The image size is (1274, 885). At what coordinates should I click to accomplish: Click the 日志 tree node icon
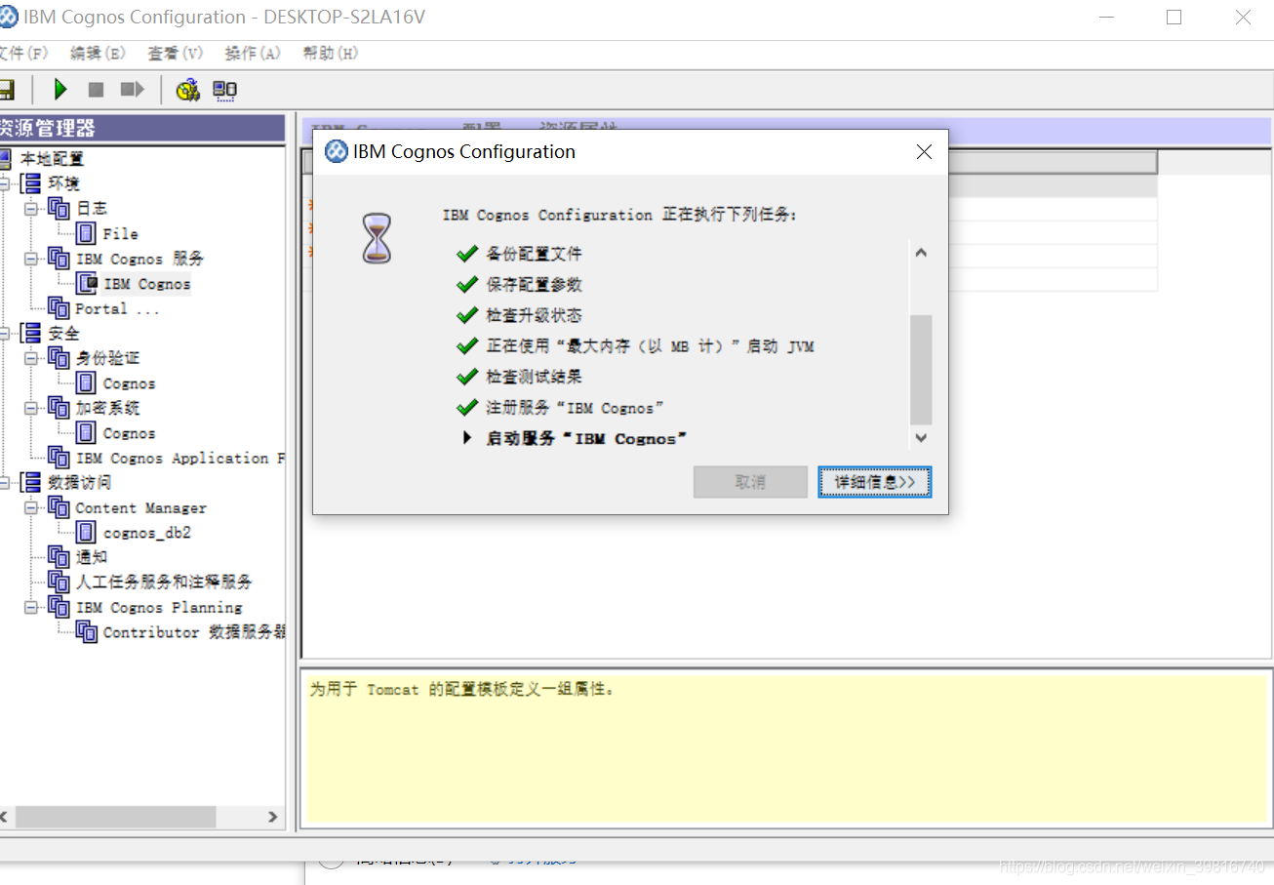[59, 208]
